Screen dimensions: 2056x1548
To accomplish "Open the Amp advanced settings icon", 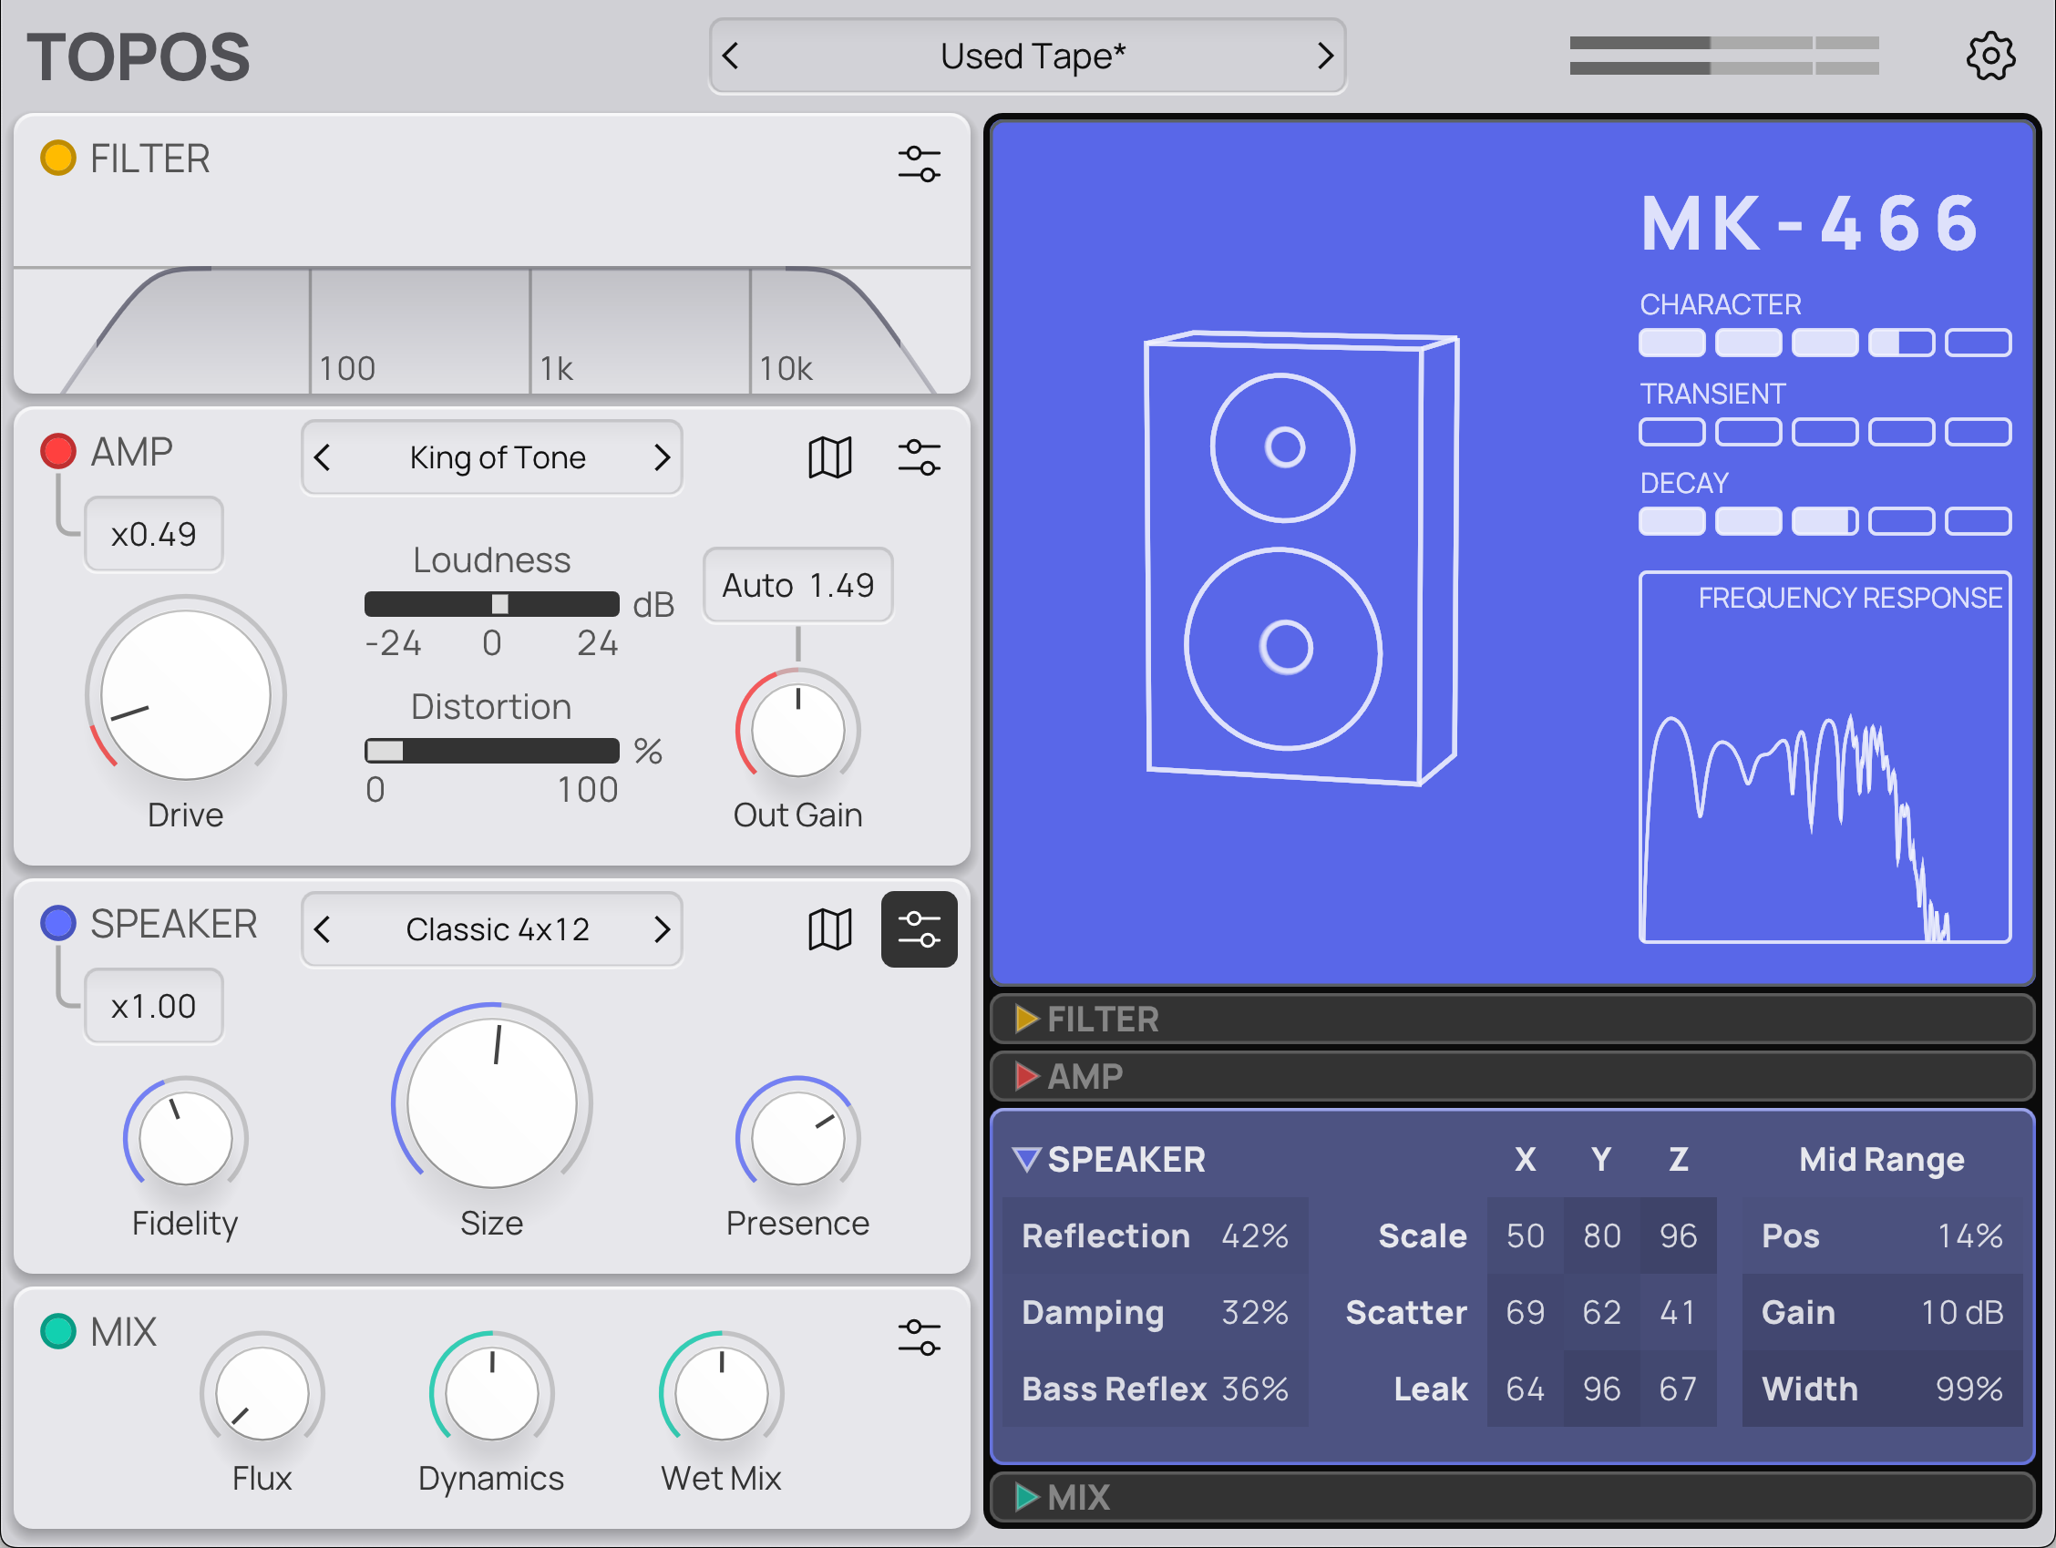I will tap(920, 457).
